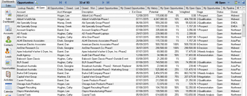Screen dimensions: 247x96
Task: Switch to the My History tab
Action: [152, 8]
